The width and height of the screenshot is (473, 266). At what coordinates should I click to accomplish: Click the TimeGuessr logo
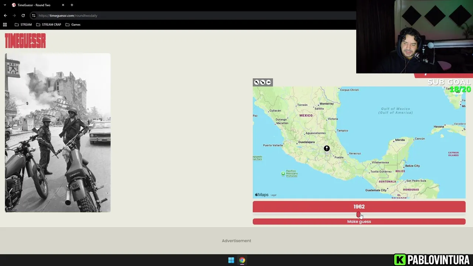[x=25, y=41]
